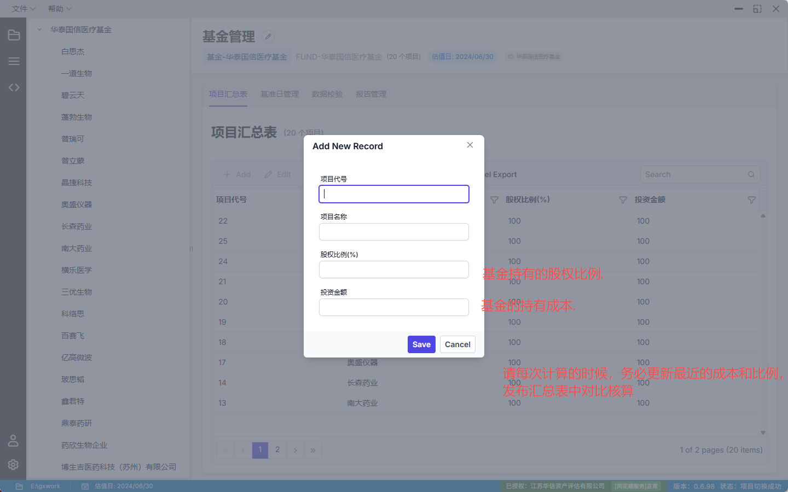The height and width of the screenshot is (492, 788).
Task: Click the Edit button in table toolbar
Action: [277, 174]
